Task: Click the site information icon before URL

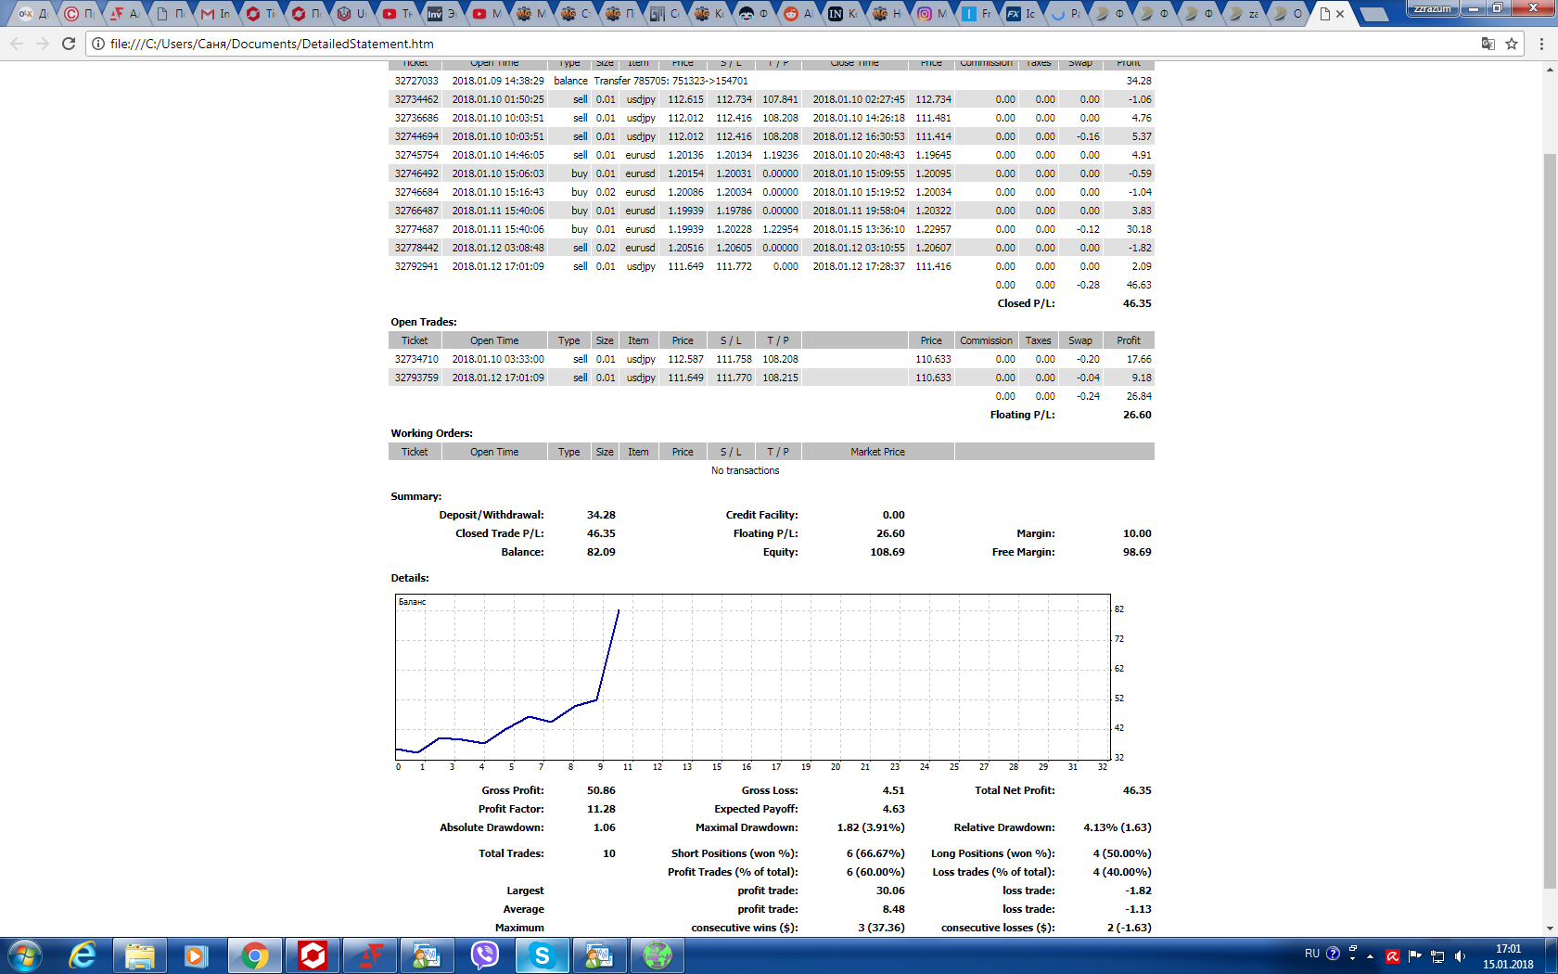Action: [x=98, y=44]
